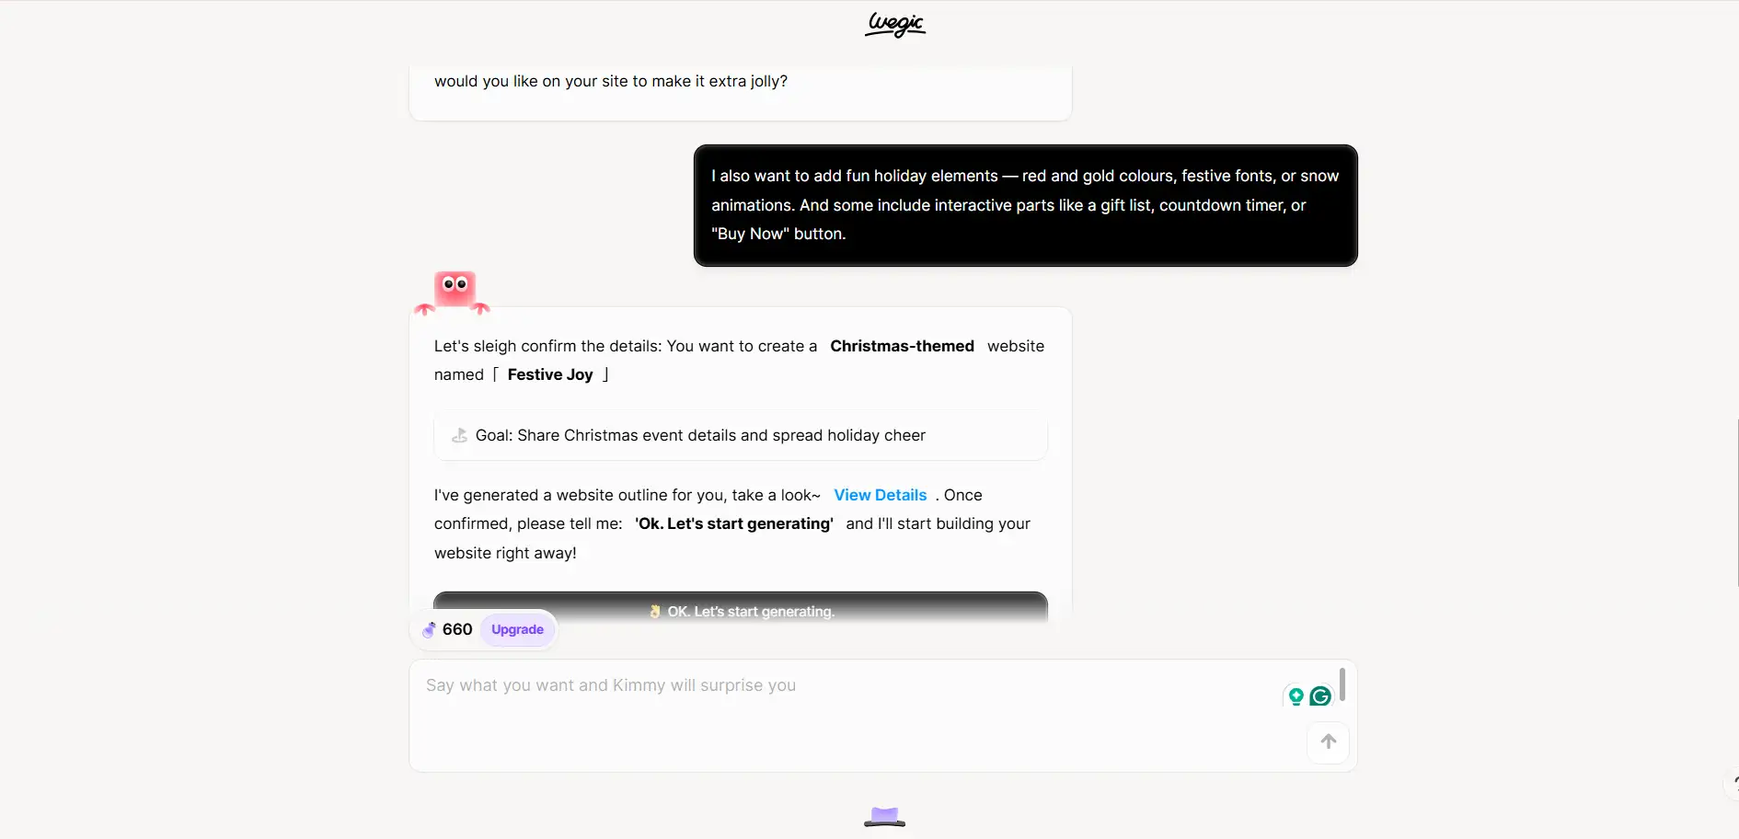Click the 'extra jolly' question message
Viewport: 1739px width, 839px height.
pos(611,82)
